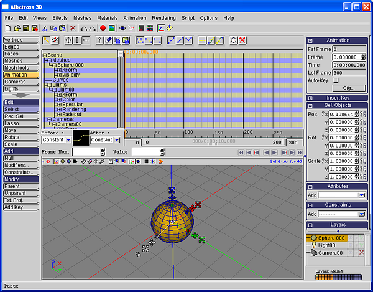This screenshot has width=373, height=292.
Task: Click frame 100 on the timeline ruler
Action: tap(184, 133)
